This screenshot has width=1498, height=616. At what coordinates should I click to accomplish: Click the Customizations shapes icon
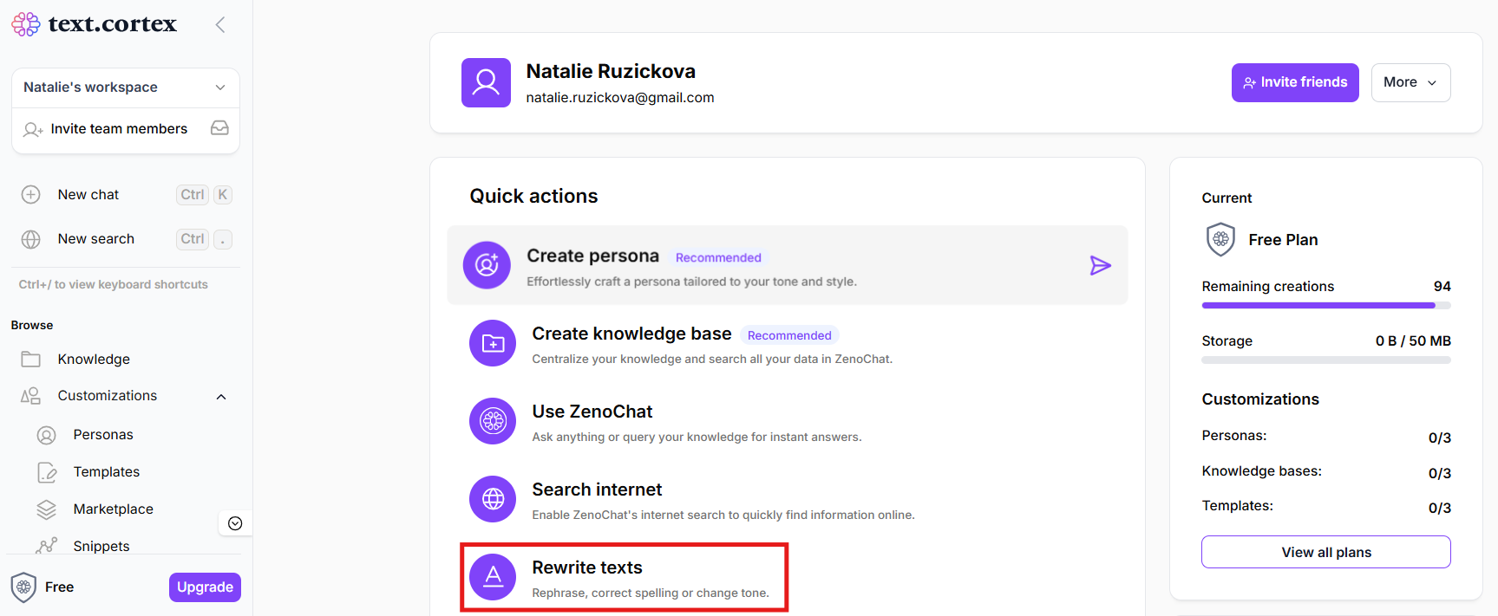coord(31,396)
